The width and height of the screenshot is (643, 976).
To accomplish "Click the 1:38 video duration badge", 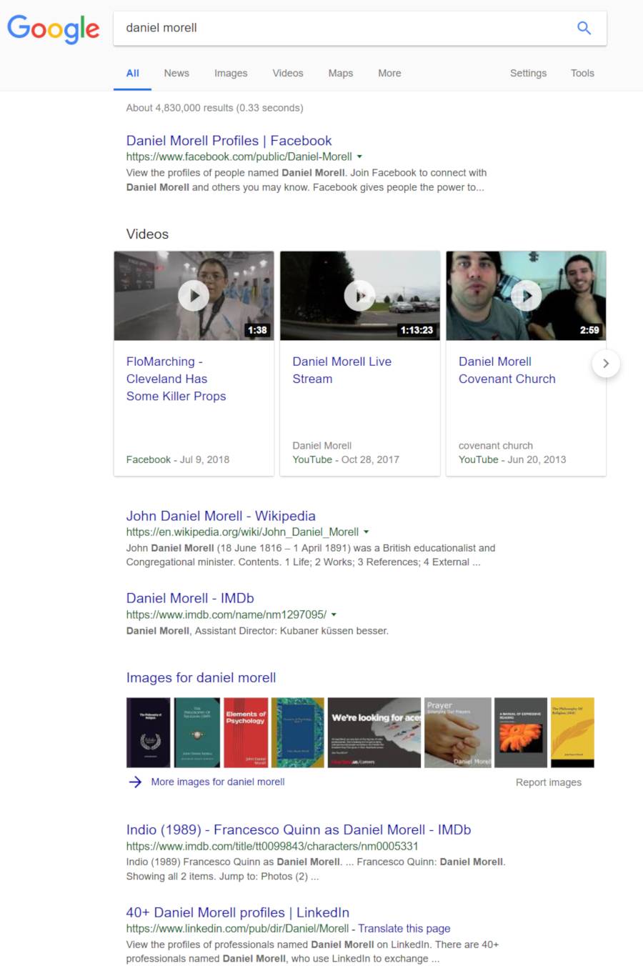I will coord(256,330).
